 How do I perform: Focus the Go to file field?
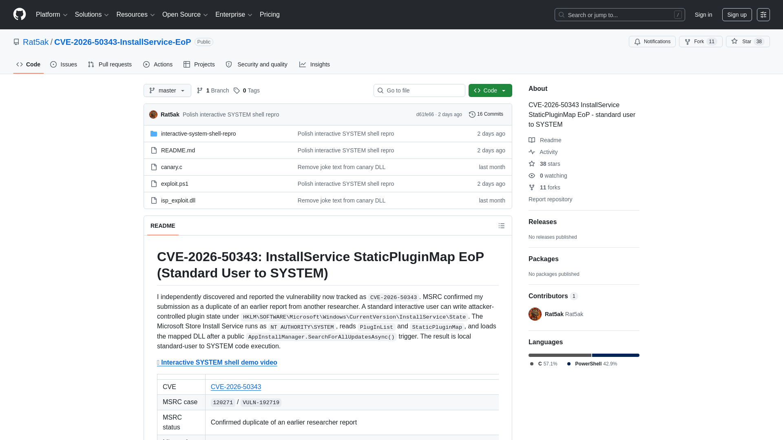tap(419, 90)
